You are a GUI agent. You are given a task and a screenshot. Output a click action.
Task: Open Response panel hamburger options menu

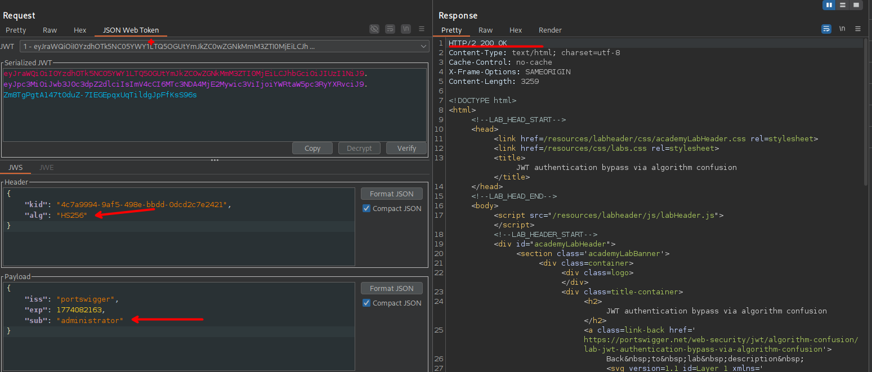click(x=858, y=29)
